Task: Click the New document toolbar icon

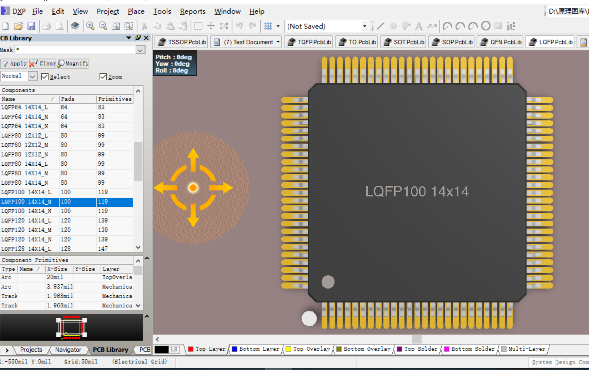Action: pyautogui.click(x=6, y=26)
